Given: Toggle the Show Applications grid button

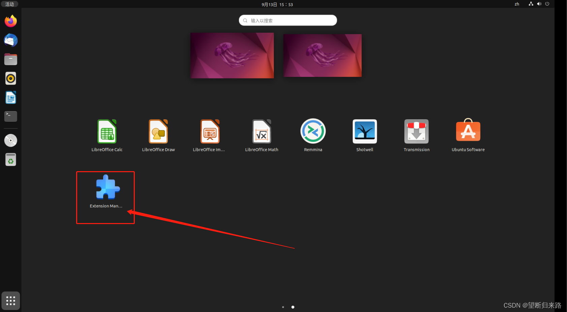Looking at the screenshot, I should 11,301.
